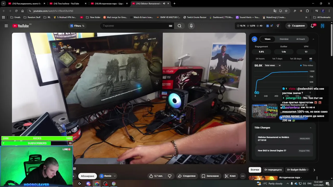Go to Chrome home page button
333x187 pixels.
(23, 11)
